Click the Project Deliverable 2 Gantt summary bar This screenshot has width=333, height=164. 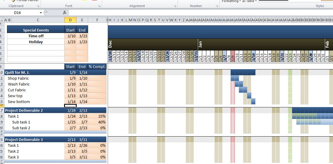click(x=313, y=110)
